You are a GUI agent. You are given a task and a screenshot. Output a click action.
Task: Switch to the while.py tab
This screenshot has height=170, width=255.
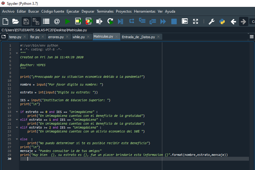point(79,37)
